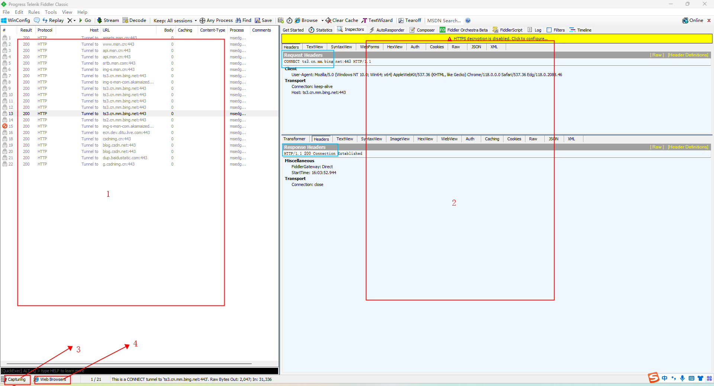The image size is (714, 386).
Task: Click the HTTPS decryption disabled warning bar
Action: click(x=497, y=39)
